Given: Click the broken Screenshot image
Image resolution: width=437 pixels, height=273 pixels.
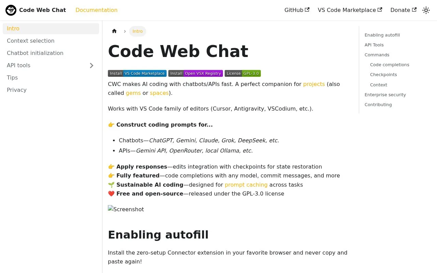Looking at the screenshot, I should (x=126, y=209).
